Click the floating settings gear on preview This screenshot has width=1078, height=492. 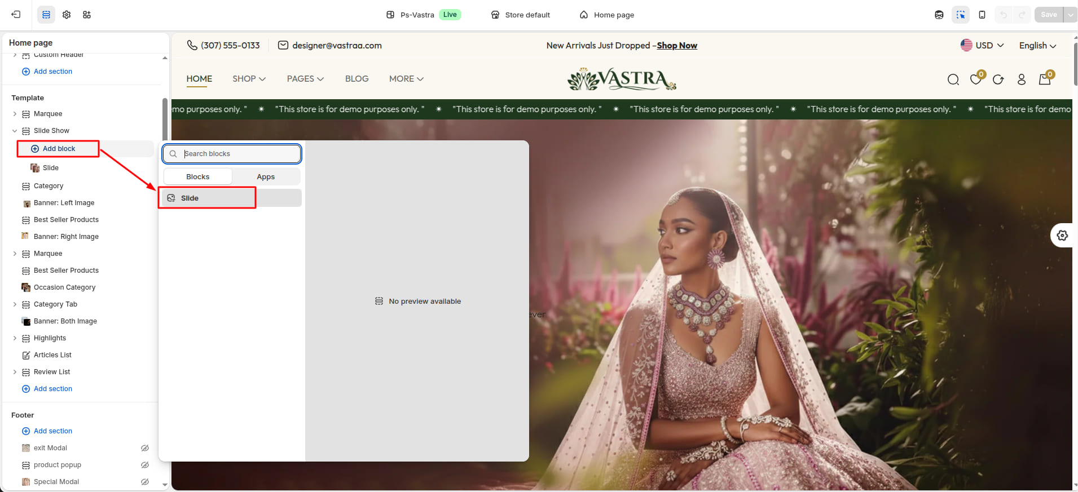pyautogui.click(x=1062, y=235)
